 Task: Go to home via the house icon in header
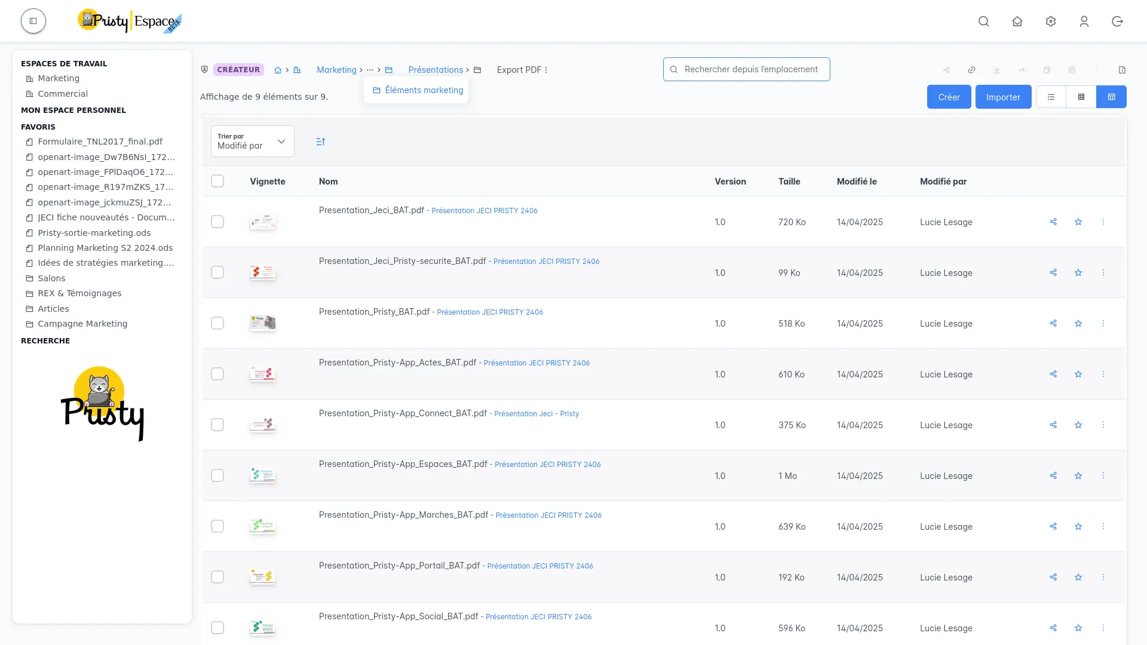tap(1017, 21)
